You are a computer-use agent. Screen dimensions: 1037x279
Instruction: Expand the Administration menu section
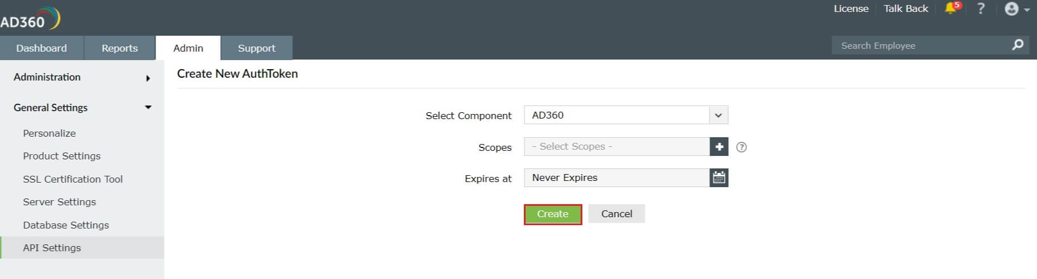82,78
